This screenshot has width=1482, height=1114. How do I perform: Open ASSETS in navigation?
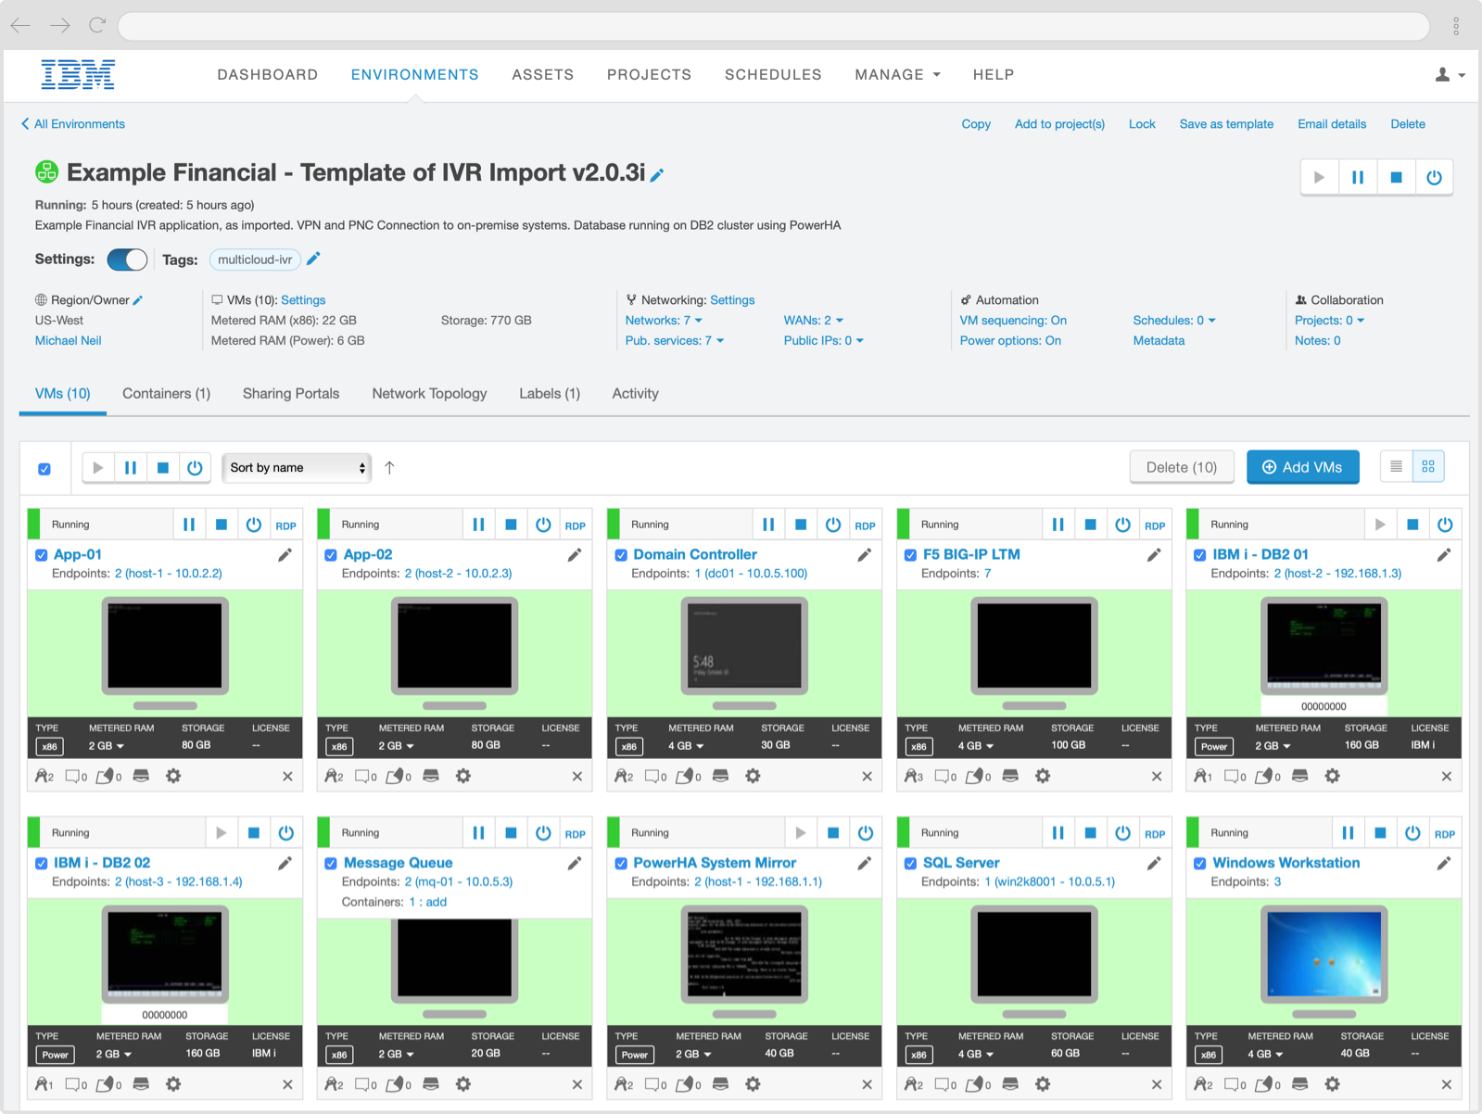(x=543, y=74)
